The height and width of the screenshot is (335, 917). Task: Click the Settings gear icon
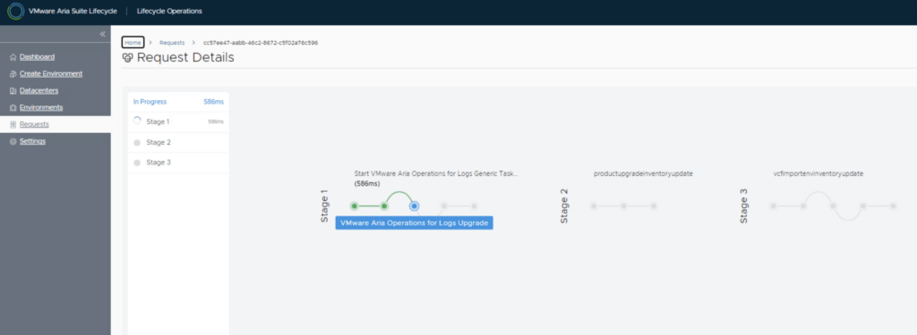coord(13,141)
